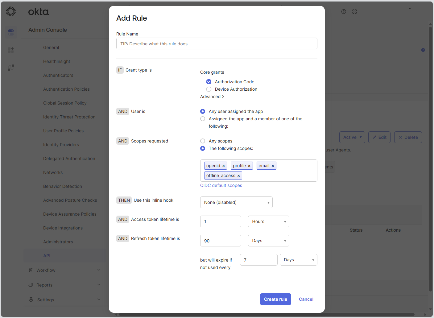Screen dimensions: 434x318
Task: Expand the Advanced grants section
Action: pos(212,97)
